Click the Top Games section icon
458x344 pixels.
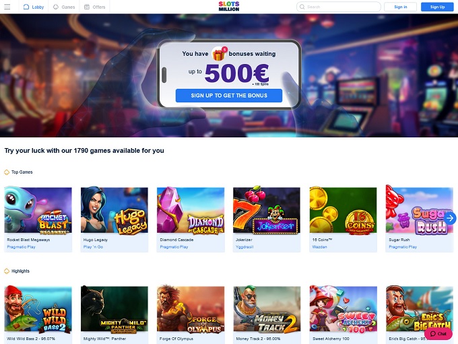(7, 172)
